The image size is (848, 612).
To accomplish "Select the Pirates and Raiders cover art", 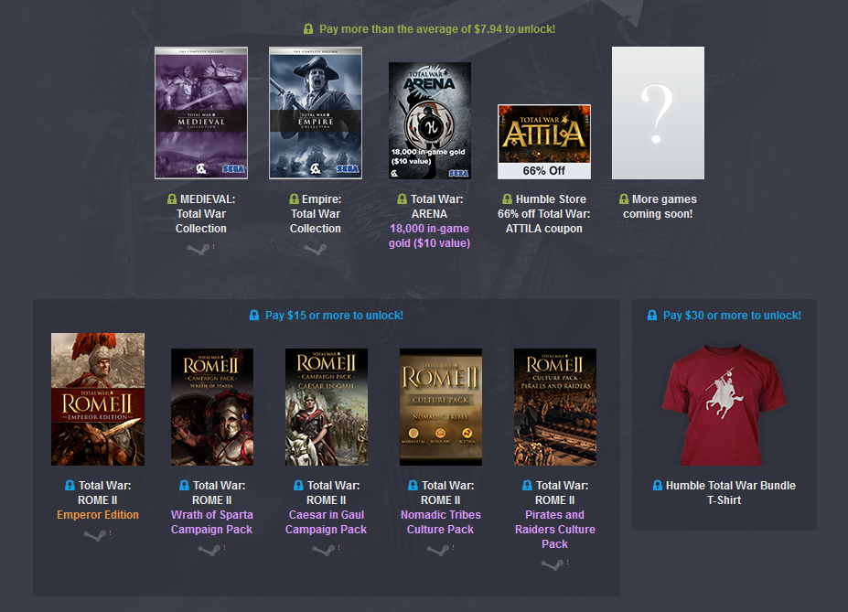I will pos(555,407).
